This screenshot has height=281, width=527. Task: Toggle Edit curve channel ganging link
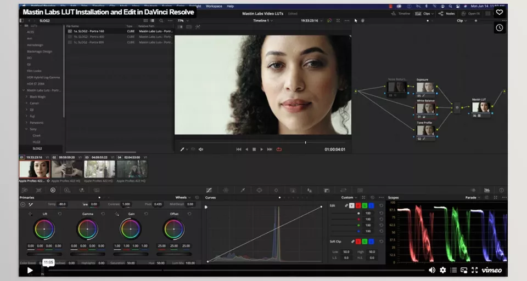(346, 205)
